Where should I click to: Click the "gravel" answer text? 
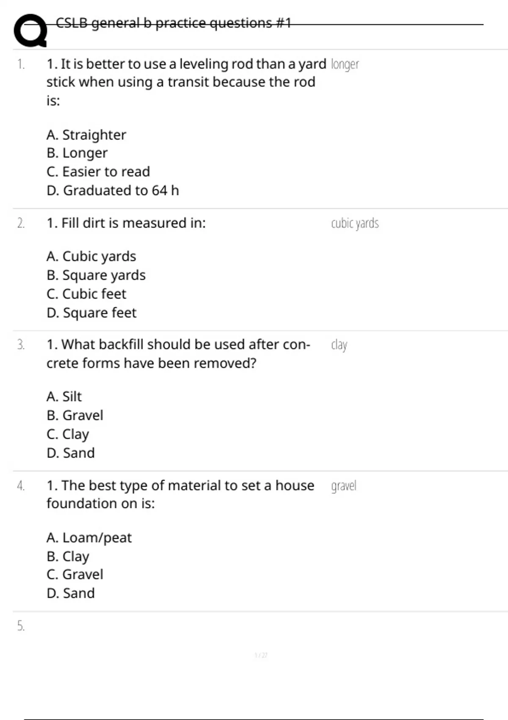344,486
